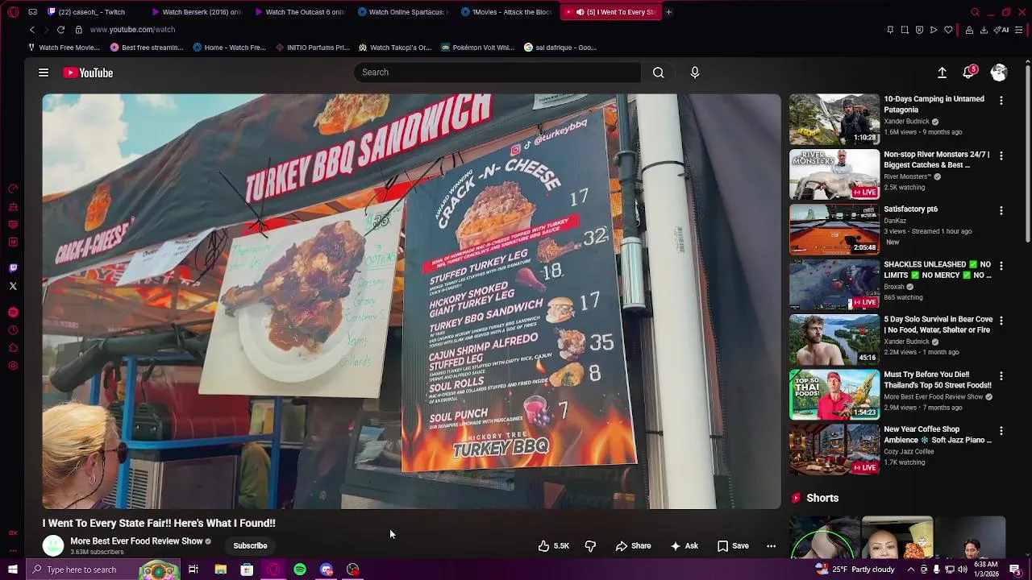
Task: Click the tab search magnifier in title bar
Action: pyautogui.click(x=975, y=12)
